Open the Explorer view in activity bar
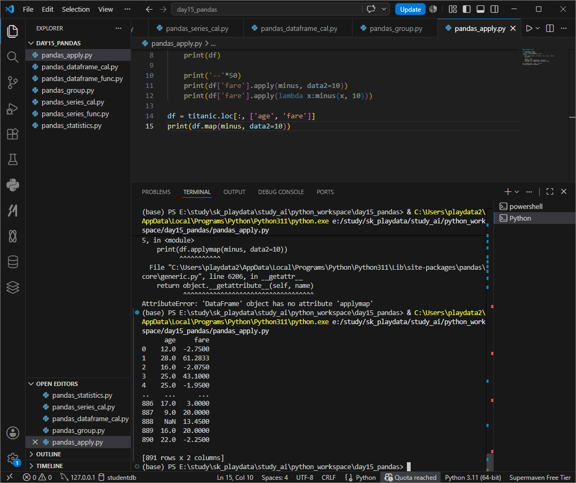 [12, 31]
